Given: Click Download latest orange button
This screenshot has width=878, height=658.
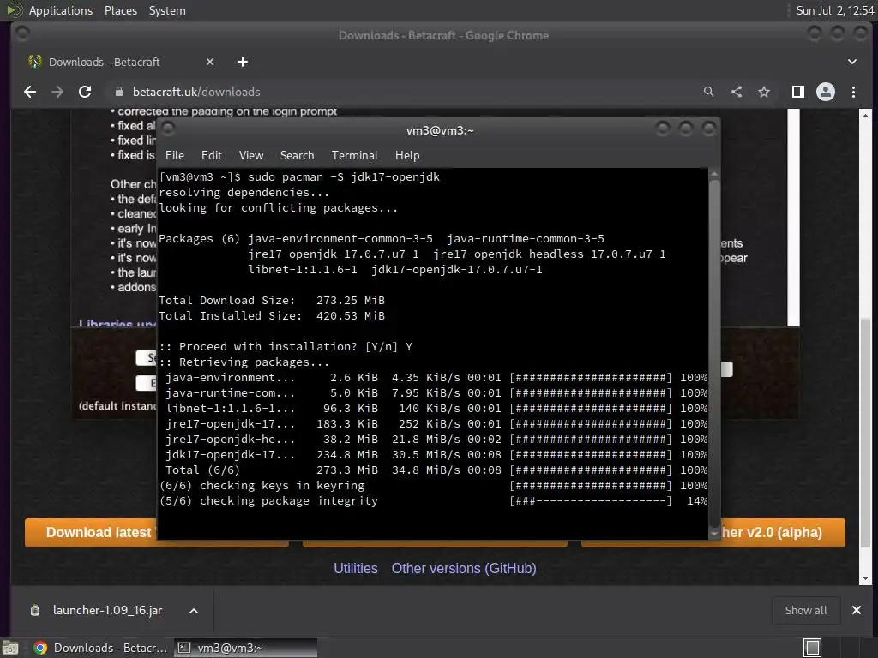Looking at the screenshot, I should 91,533.
